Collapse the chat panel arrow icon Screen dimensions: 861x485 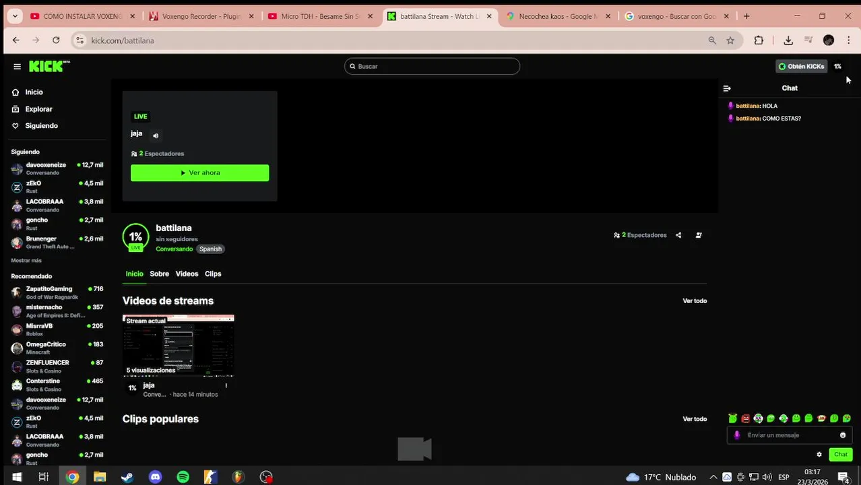(x=727, y=88)
